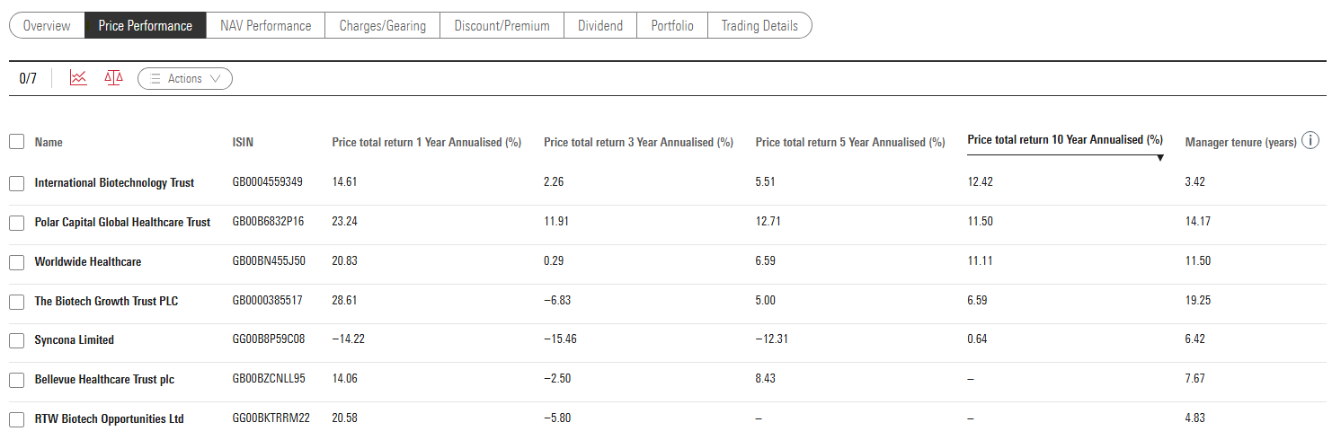Expand the Actions dropdown
The width and height of the screenshot is (1332, 440).
pos(185,79)
